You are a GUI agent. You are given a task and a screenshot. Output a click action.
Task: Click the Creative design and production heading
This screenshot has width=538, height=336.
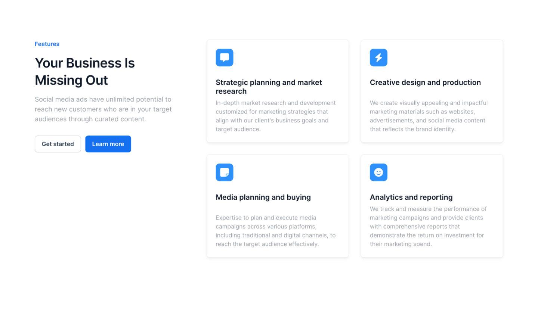(425, 82)
